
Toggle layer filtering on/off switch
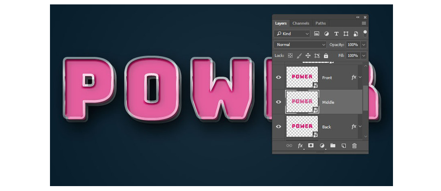[x=365, y=33]
